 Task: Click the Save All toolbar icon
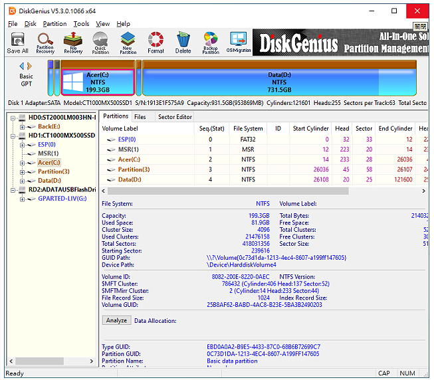click(x=17, y=43)
